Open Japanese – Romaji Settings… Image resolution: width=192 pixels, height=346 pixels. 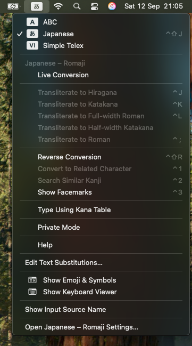click(101, 327)
